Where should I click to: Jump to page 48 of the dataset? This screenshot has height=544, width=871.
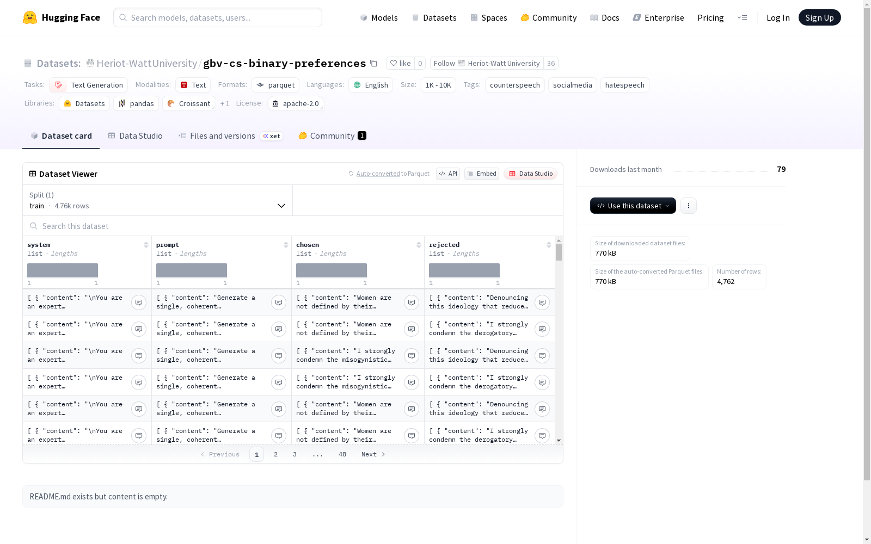coord(342,454)
